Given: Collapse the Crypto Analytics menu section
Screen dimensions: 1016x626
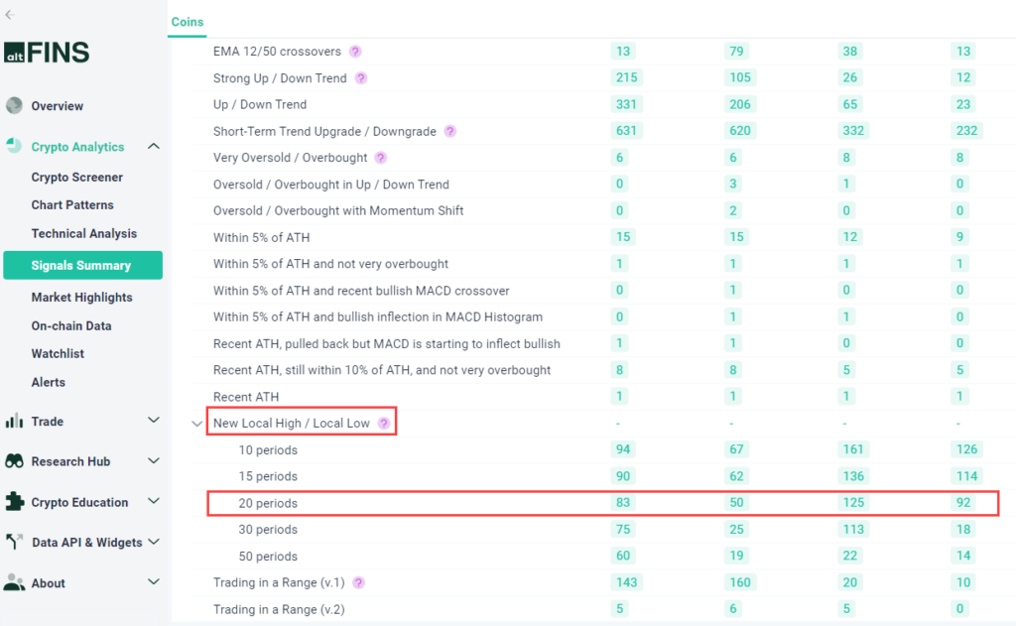Looking at the screenshot, I should tap(154, 147).
